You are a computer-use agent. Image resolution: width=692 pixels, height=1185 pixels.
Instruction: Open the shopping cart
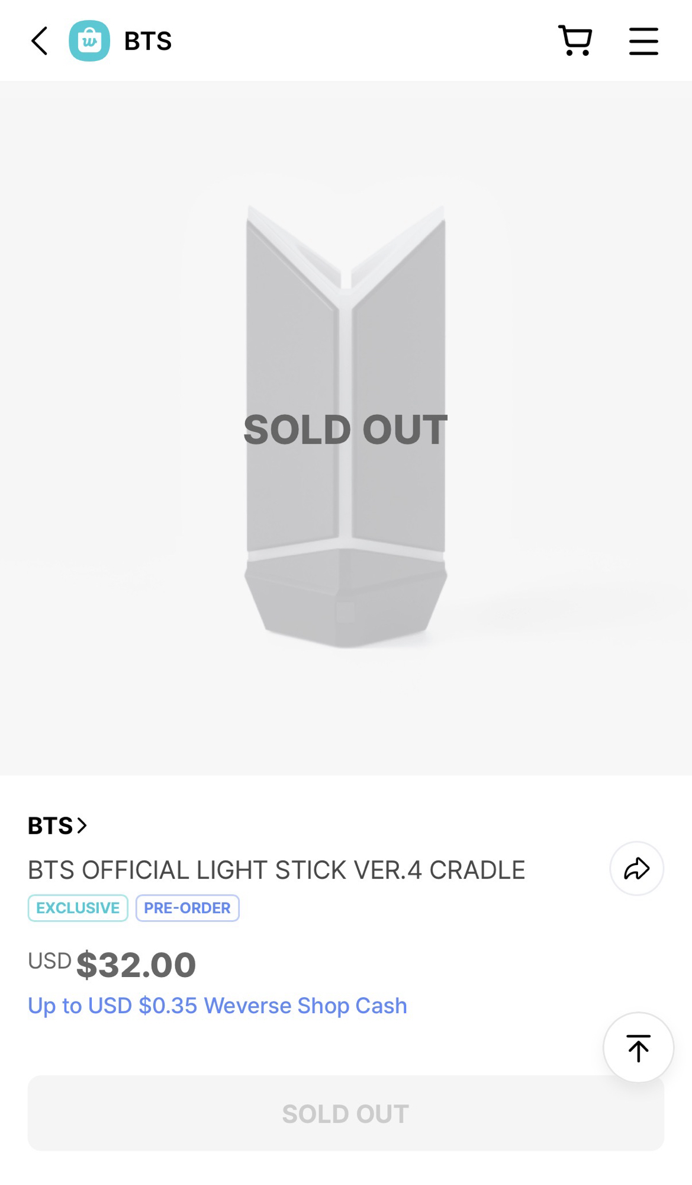click(x=575, y=41)
